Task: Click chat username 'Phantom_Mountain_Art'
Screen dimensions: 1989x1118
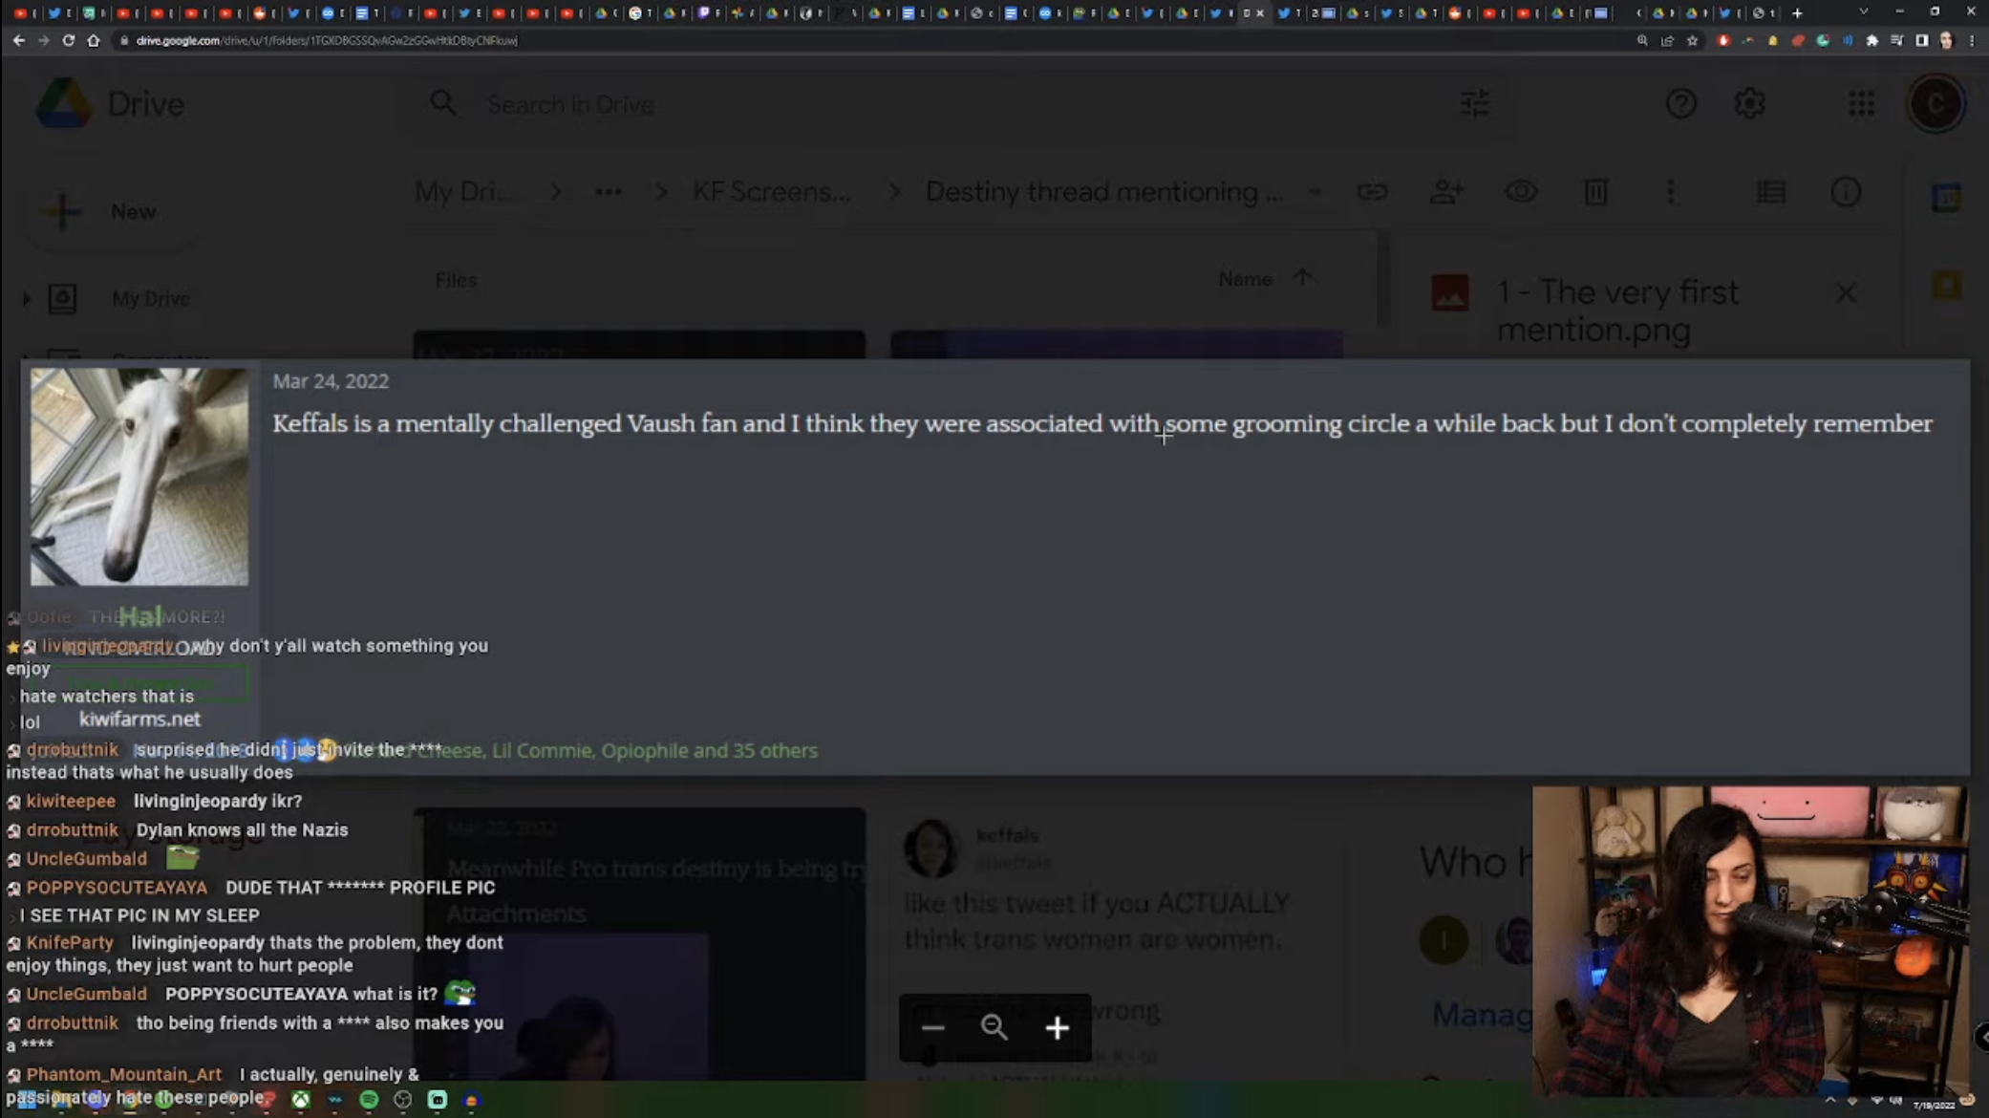Action: (x=123, y=1074)
